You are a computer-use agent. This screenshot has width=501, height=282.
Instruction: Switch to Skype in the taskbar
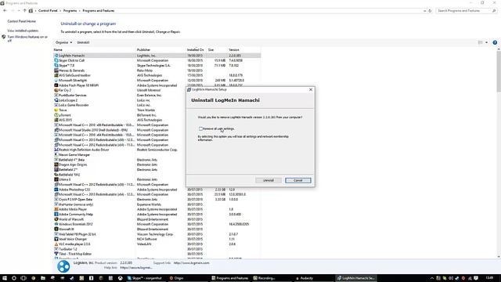tap(146, 278)
